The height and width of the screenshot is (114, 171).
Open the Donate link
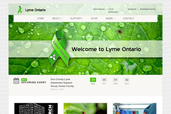pyautogui.click(x=132, y=9)
